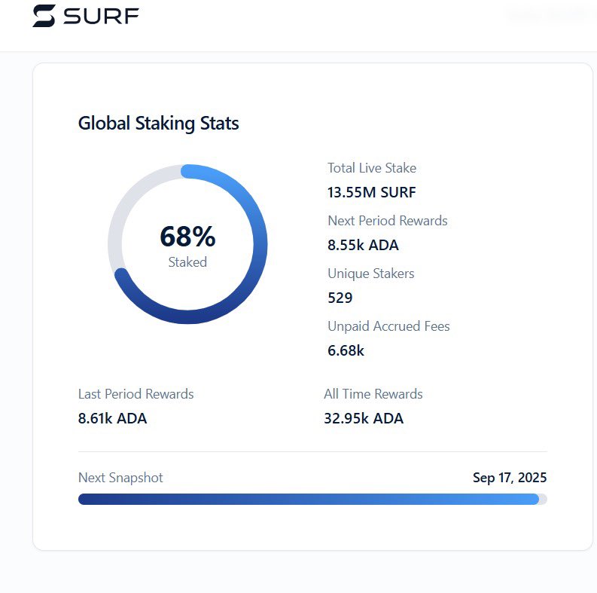Click the Global Staking Stats heading

pos(158,123)
